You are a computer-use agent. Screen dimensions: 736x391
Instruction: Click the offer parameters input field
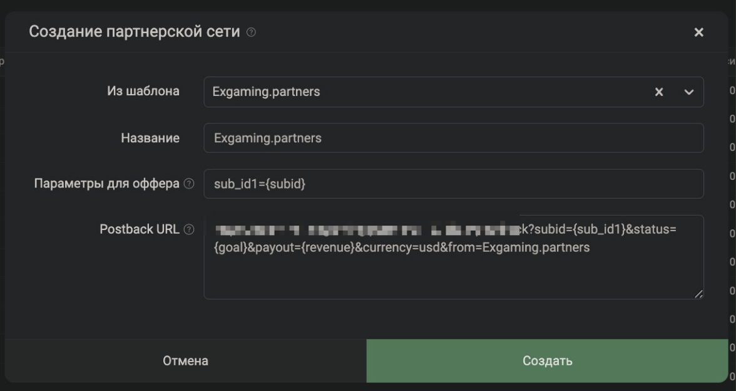click(x=453, y=184)
